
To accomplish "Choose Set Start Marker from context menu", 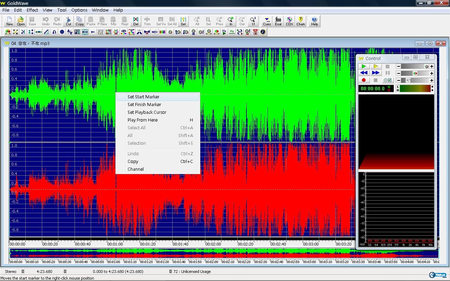I will tap(158, 97).
